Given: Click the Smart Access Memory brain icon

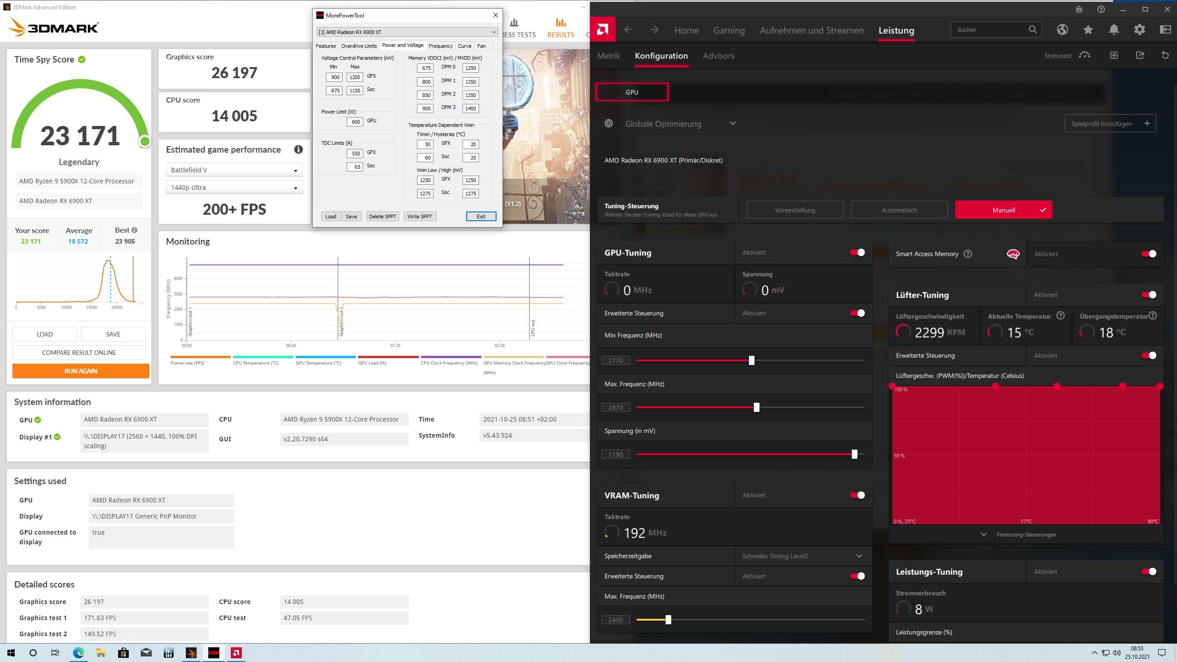Looking at the screenshot, I should 1013,254.
